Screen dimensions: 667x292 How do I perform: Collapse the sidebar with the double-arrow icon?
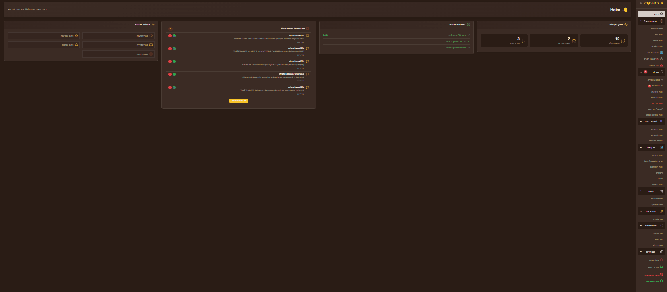coord(641,3)
